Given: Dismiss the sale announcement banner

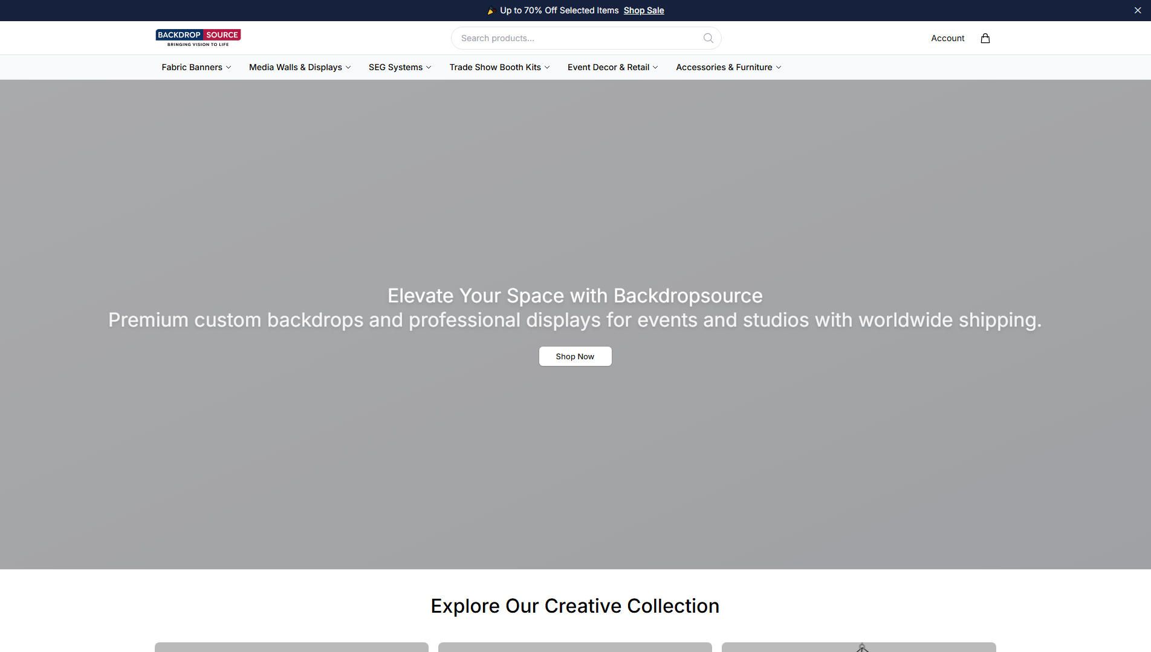Looking at the screenshot, I should click(1138, 10).
